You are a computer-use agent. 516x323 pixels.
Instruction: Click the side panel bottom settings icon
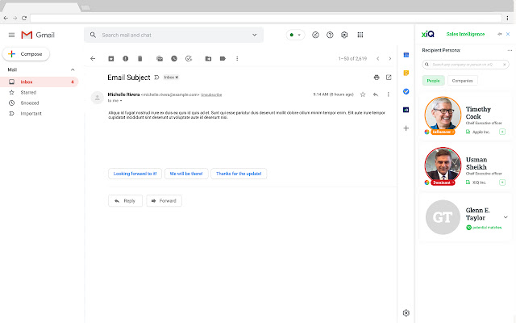pos(406,313)
